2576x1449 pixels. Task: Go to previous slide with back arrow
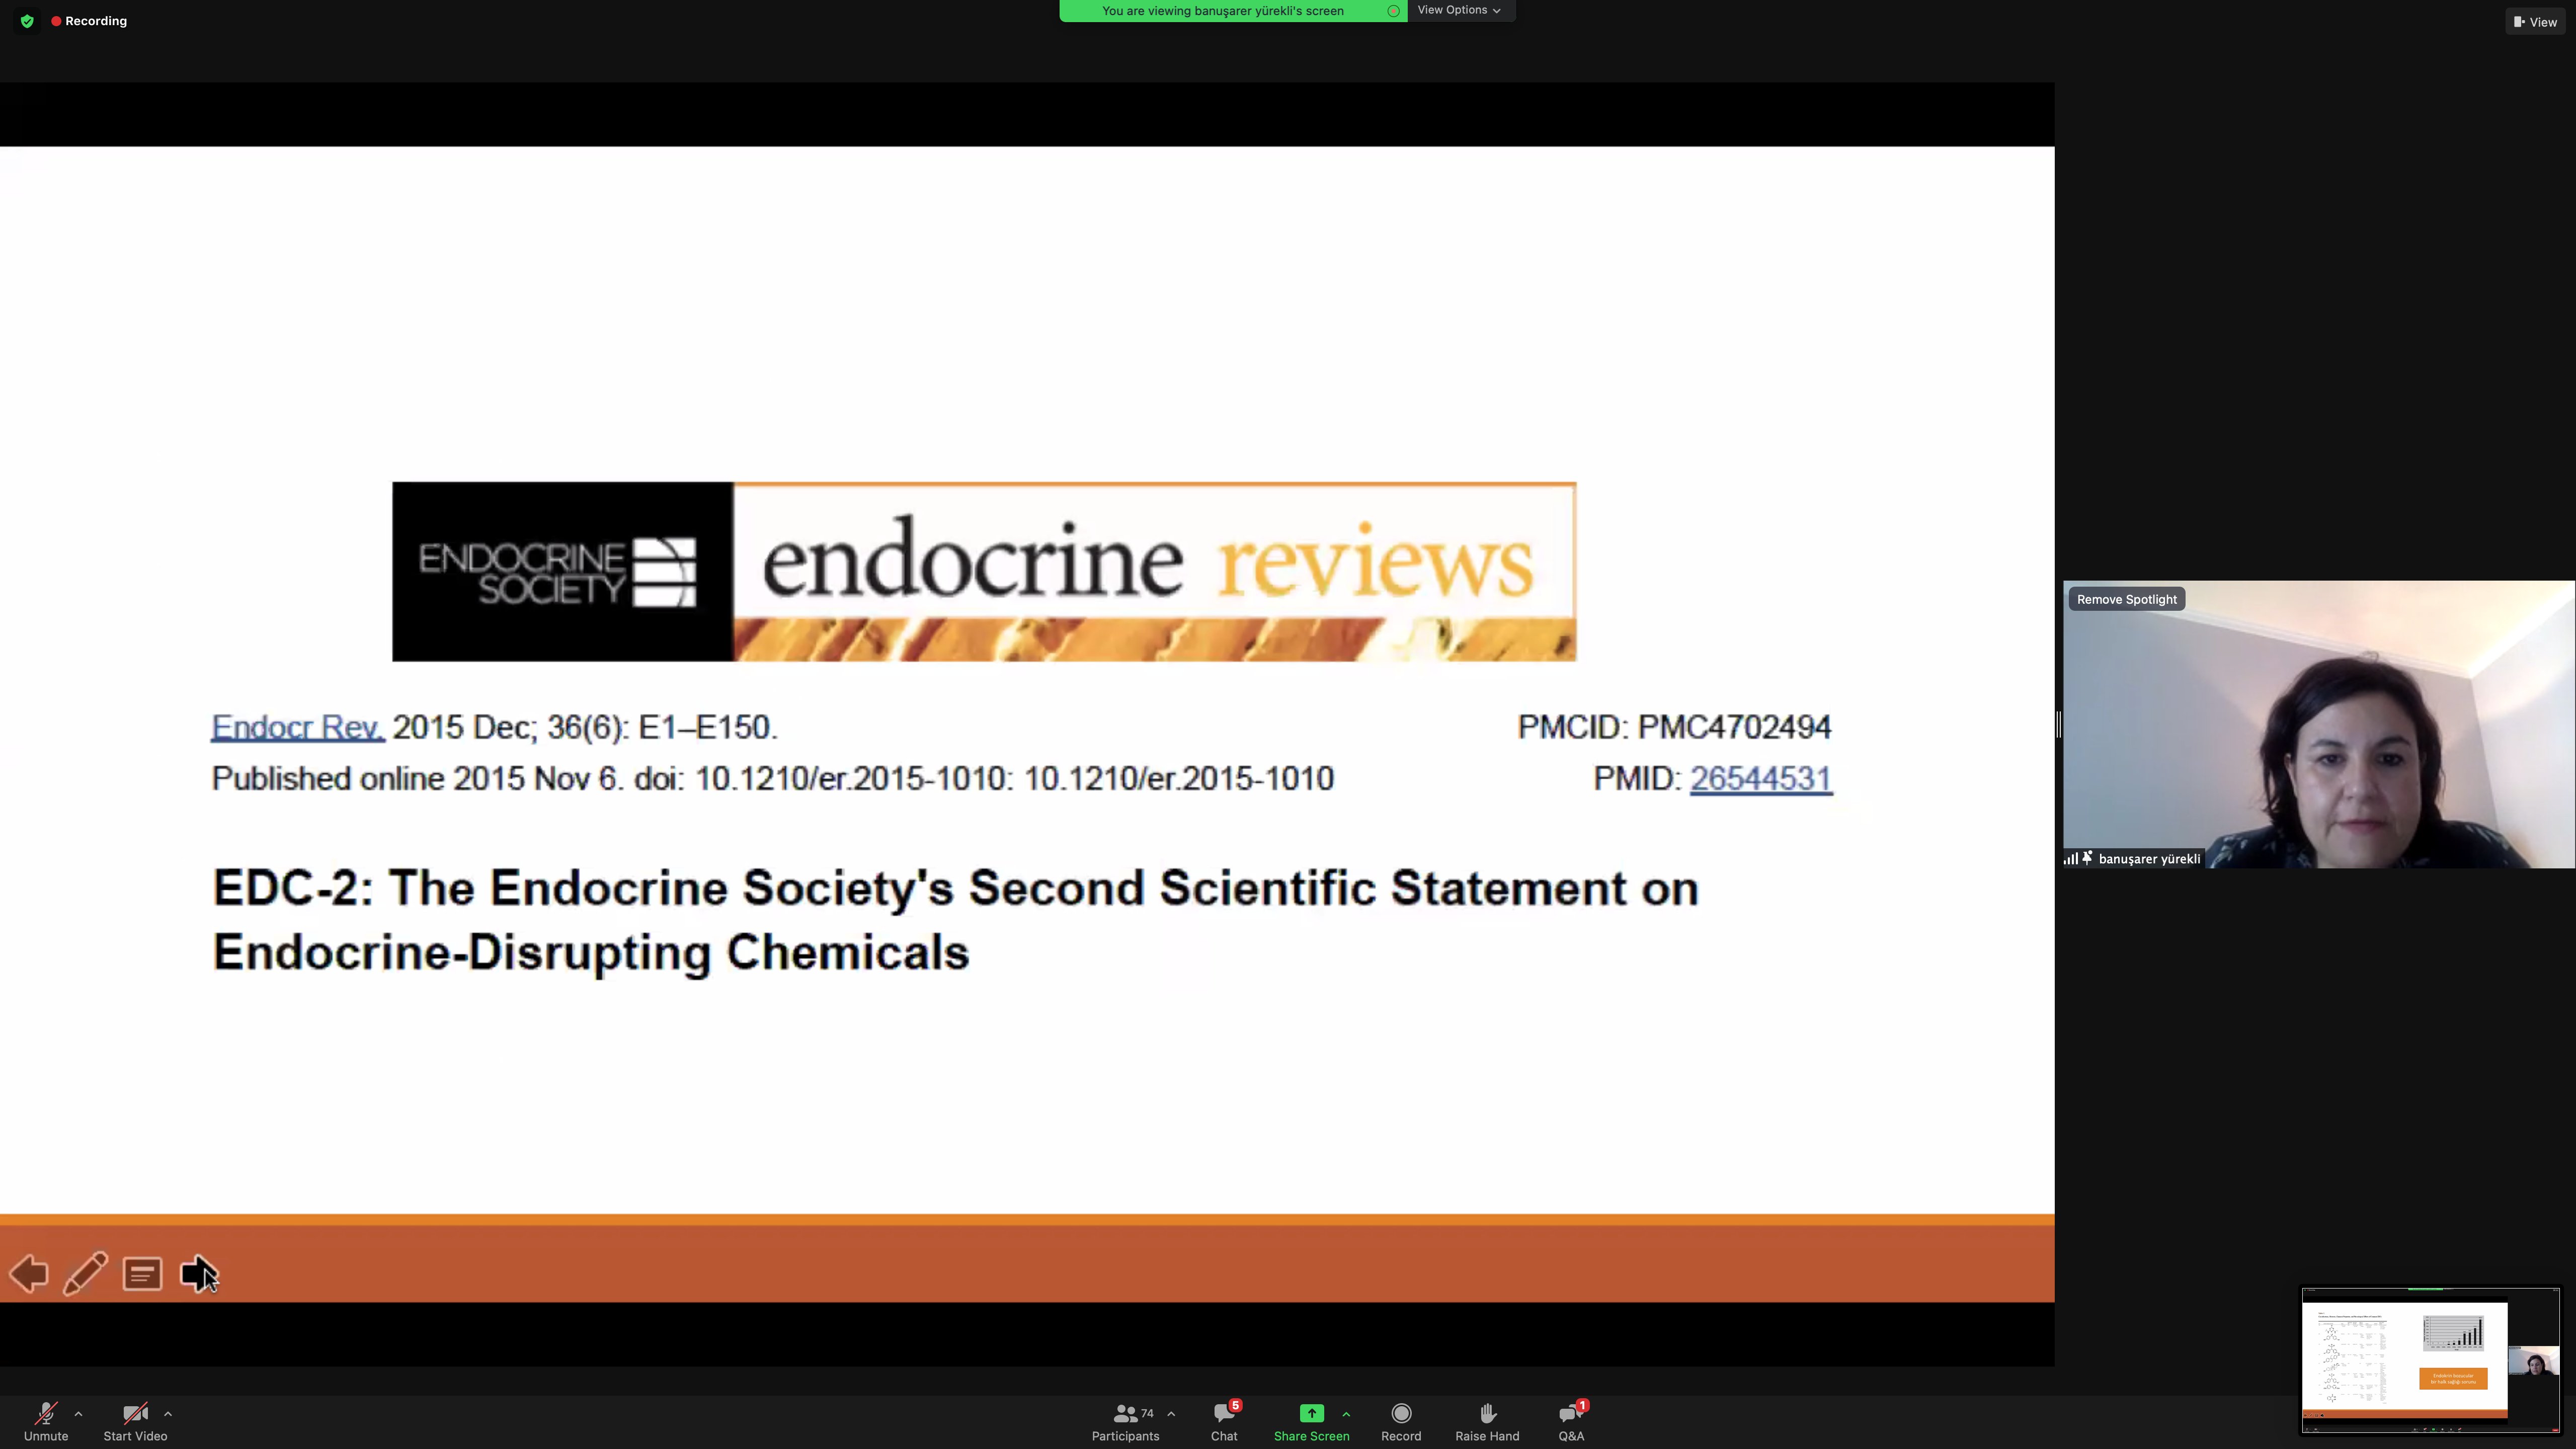tap(29, 1274)
